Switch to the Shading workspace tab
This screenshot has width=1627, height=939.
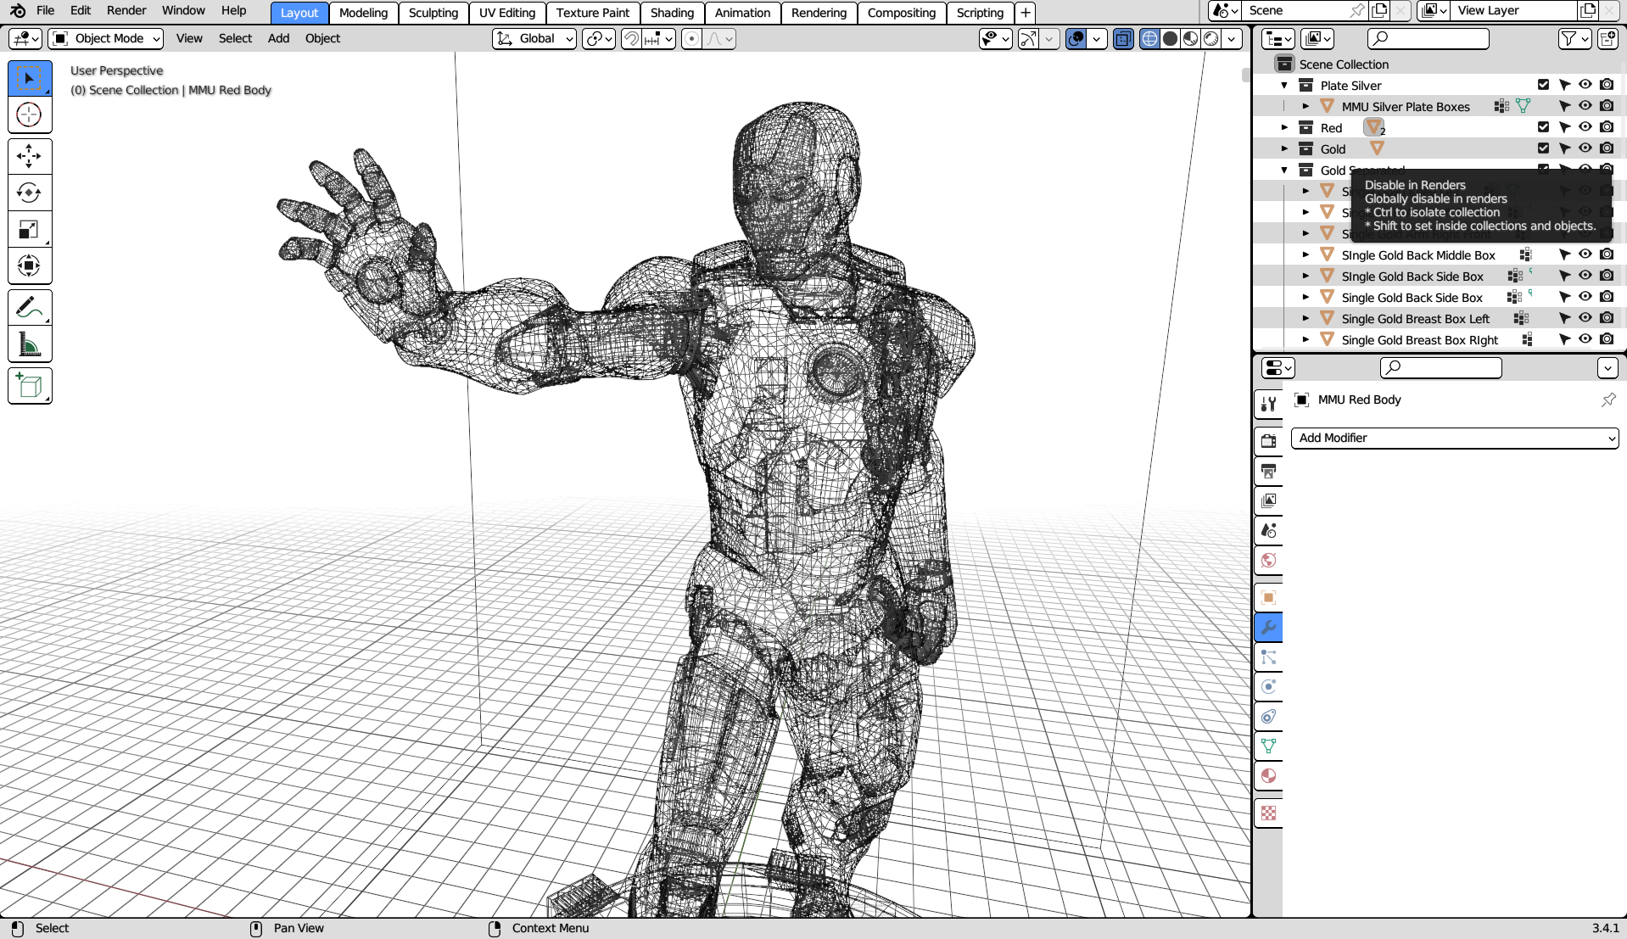pyautogui.click(x=673, y=13)
